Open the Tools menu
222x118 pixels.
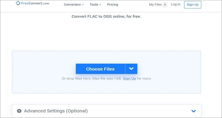tap(95, 4)
